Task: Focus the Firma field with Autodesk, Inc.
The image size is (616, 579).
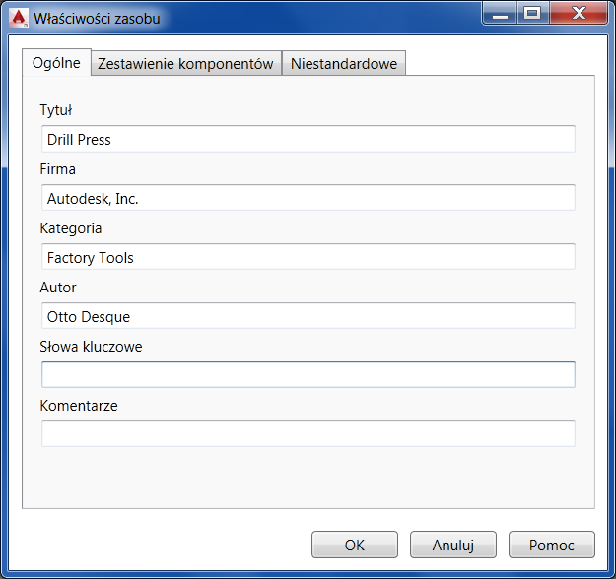Action: [x=308, y=198]
